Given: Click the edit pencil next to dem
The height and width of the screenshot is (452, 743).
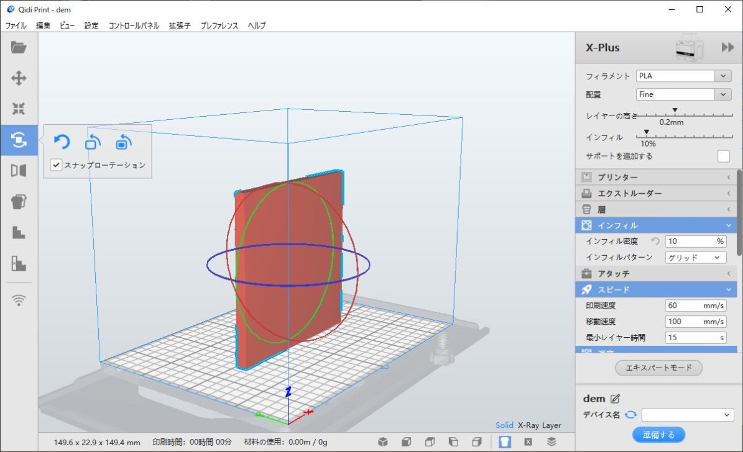Looking at the screenshot, I should click(616, 399).
